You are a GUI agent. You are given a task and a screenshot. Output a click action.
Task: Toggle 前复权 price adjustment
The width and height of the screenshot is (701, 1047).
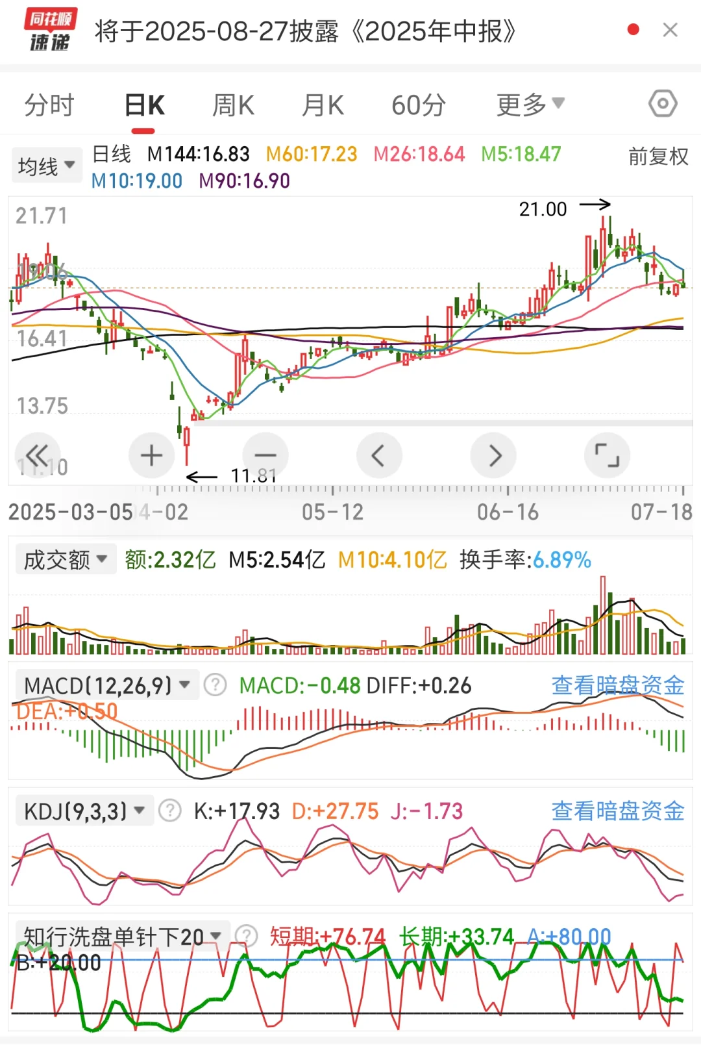pos(658,157)
